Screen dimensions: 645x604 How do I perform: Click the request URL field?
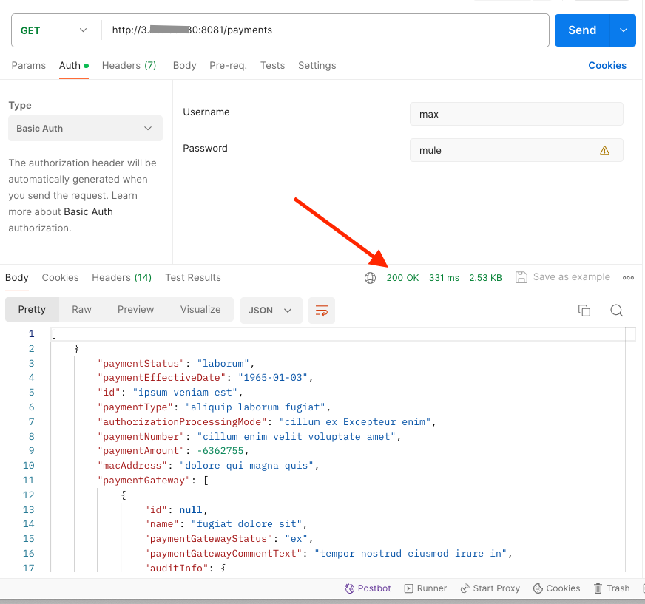pos(325,30)
